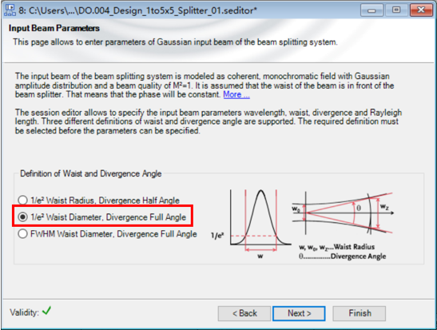
Task: Proceed with the Next button
Action: [299, 313]
